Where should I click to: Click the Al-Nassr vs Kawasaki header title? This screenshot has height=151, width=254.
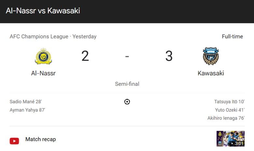click(43, 11)
